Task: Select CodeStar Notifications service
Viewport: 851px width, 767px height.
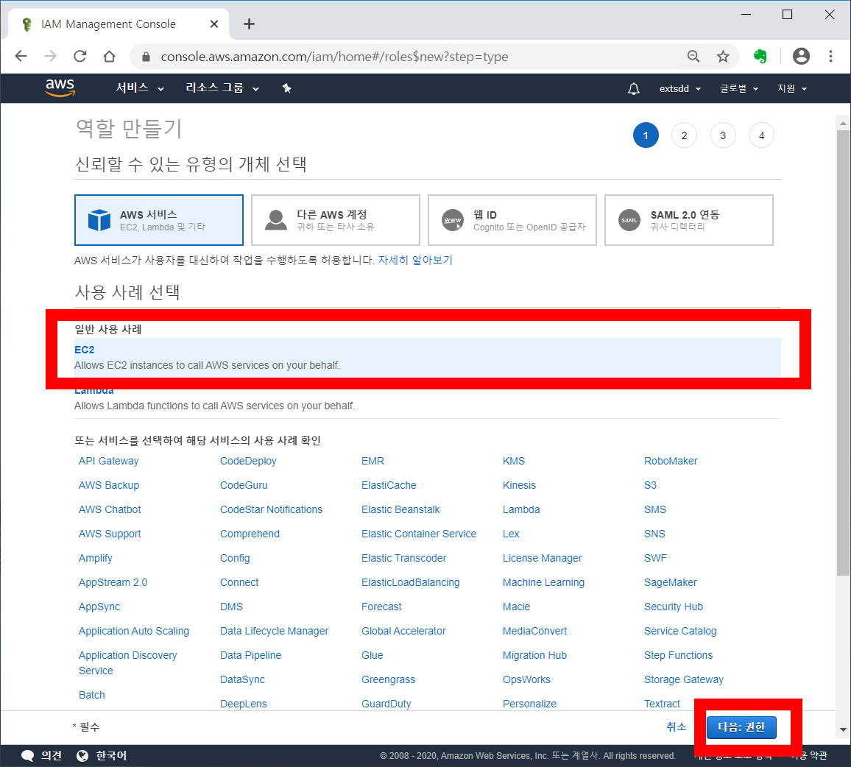Action: (271, 509)
